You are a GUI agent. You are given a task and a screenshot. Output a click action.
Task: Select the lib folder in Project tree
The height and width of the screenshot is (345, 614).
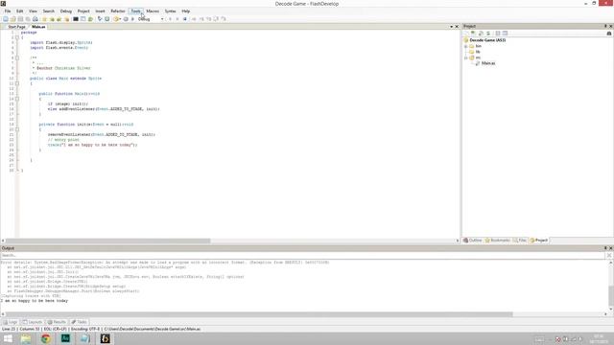pyautogui.click(x=478, y=52)
